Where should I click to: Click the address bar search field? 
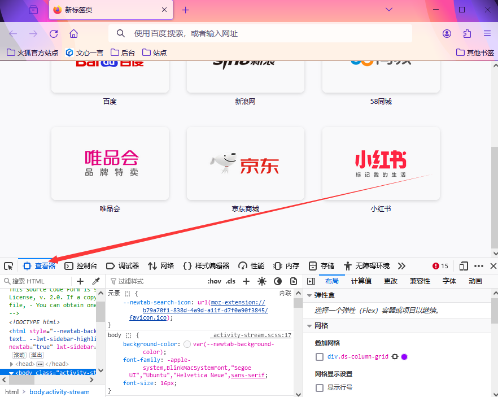point(260,33)
